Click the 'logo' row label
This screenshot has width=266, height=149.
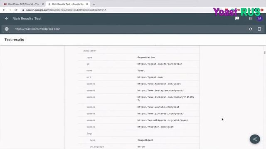[89, 133]
